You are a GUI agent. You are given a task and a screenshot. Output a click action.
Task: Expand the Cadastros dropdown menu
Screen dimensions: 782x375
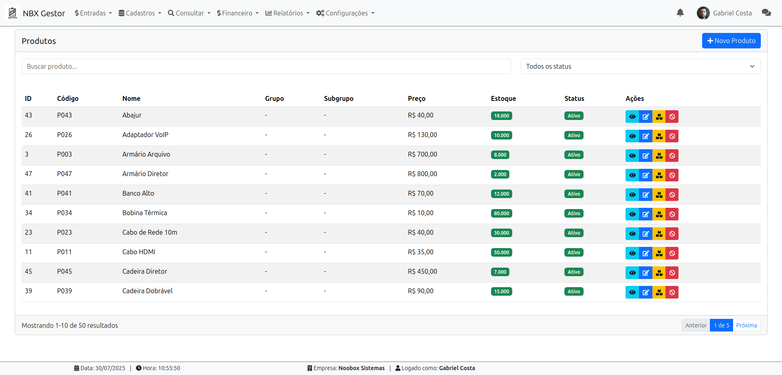click(x=140, y=13)
